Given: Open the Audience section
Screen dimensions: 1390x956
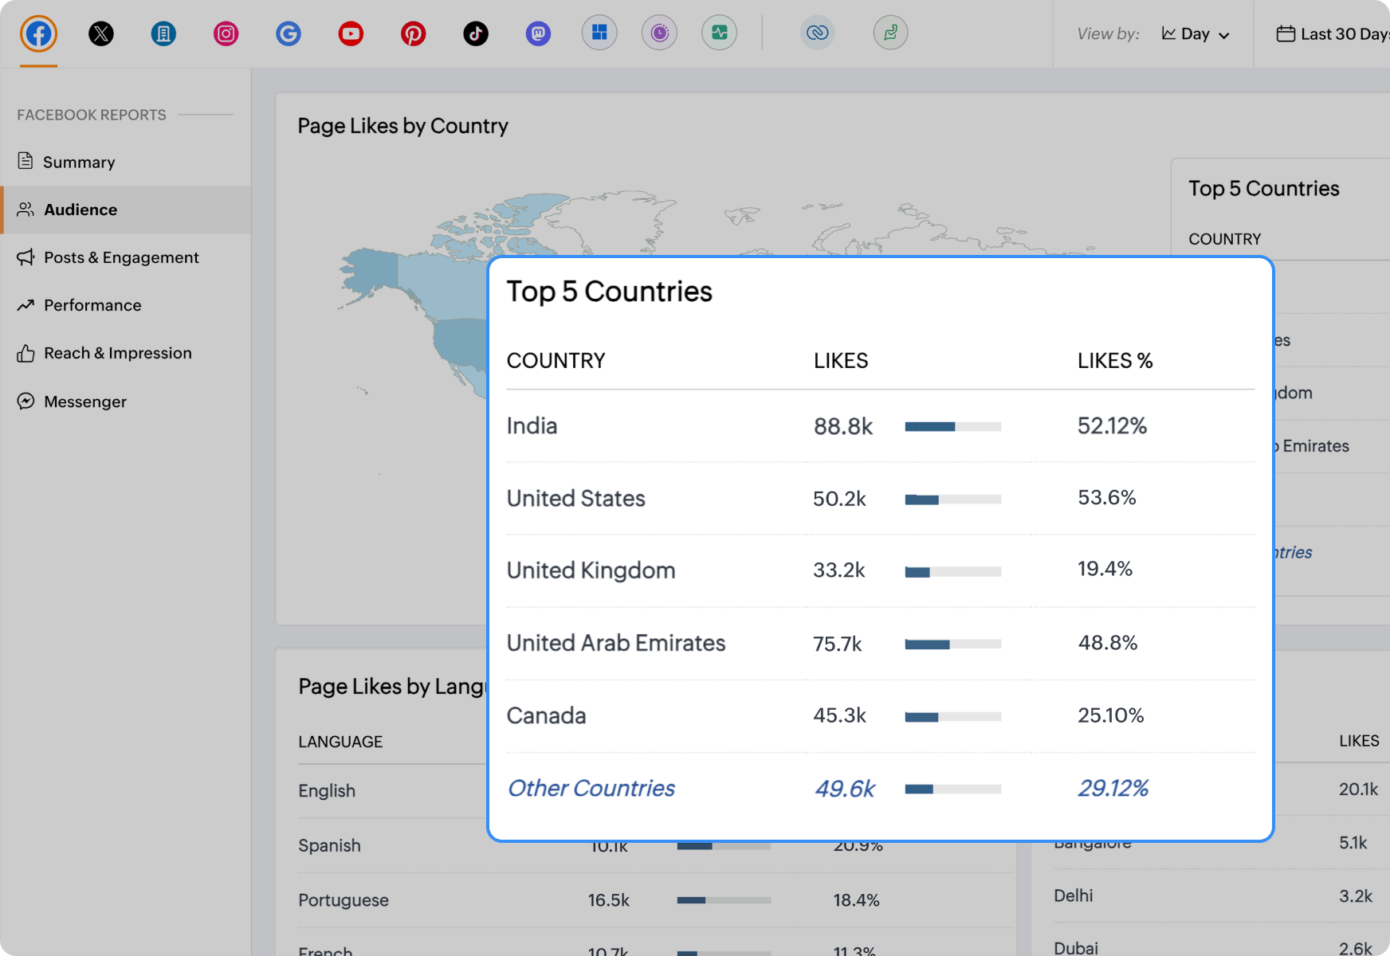Looking at the screenshot, I should click(x=80, y=210).
